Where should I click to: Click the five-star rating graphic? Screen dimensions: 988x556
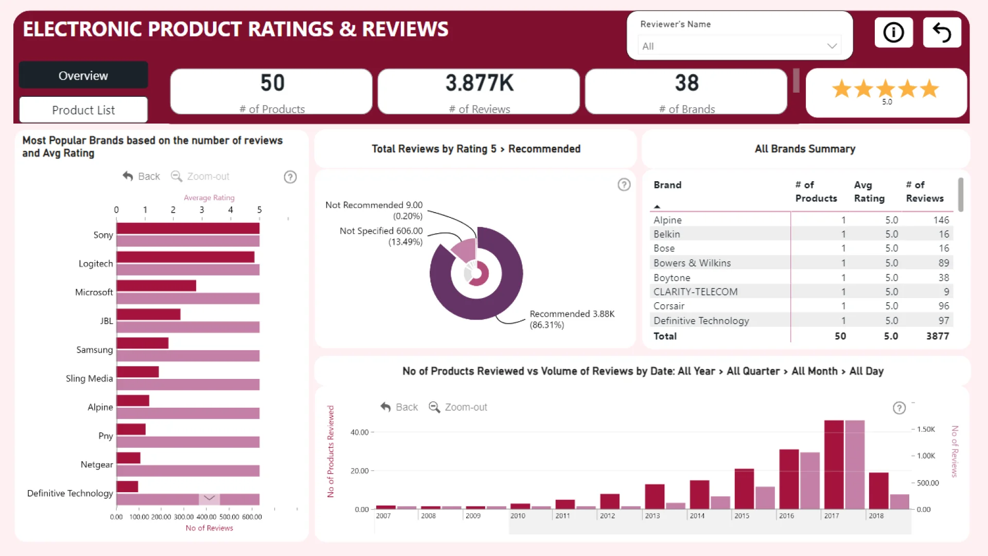coord(886,89)
